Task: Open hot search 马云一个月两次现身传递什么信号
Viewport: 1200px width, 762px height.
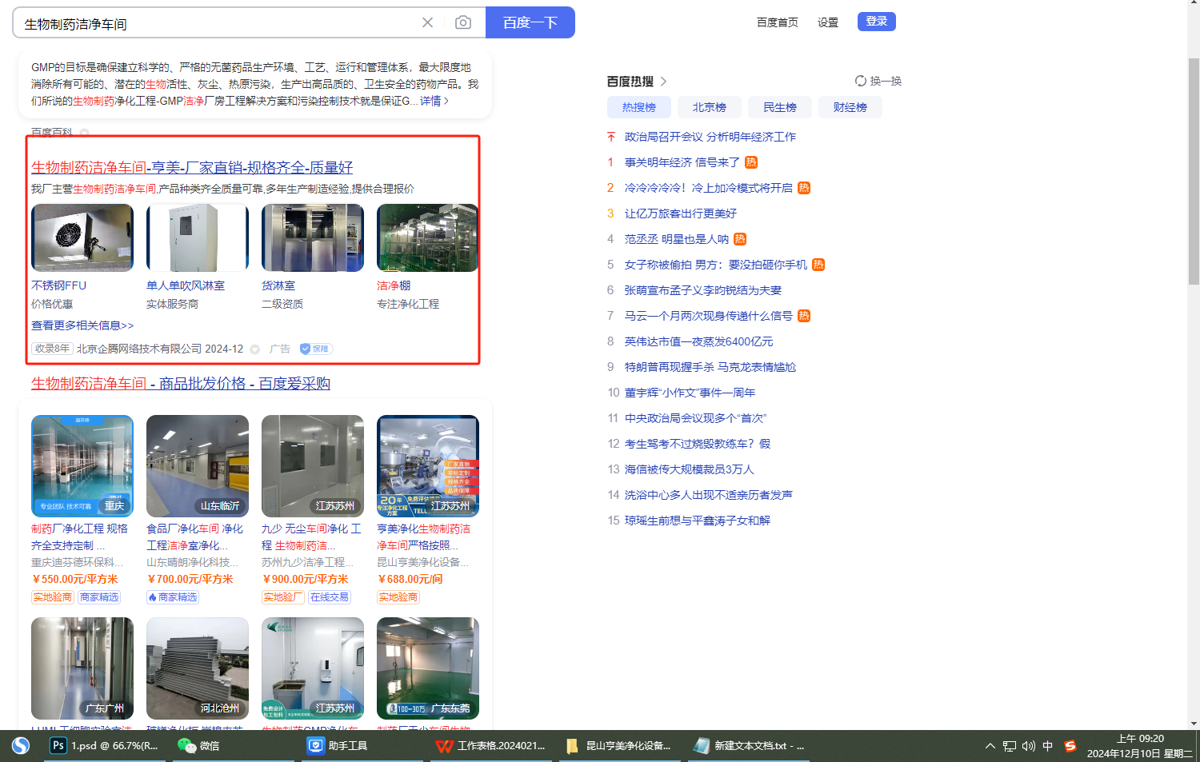Action: coord(709,316)
